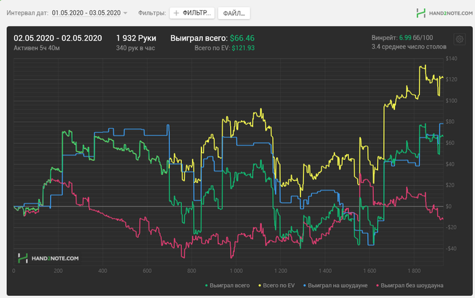The height and width of the screenshot is (298, 475).
Task: Click the $120 y-axis label
Action: point(451,79)
